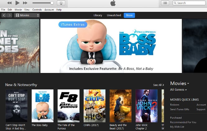Click the See All link
Screen dimensions: 207x131
159,85
